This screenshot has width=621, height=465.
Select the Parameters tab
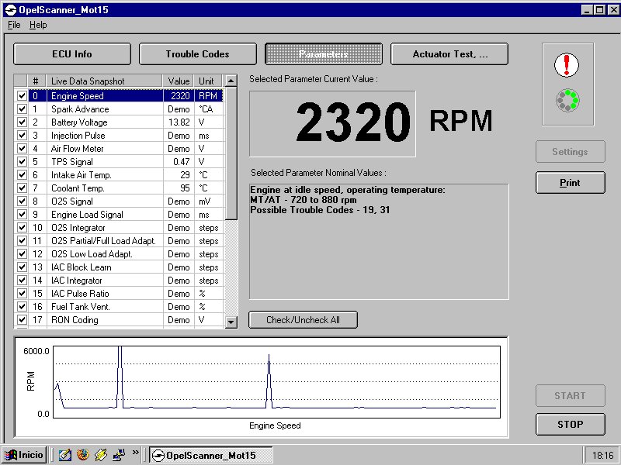(324, 53)
